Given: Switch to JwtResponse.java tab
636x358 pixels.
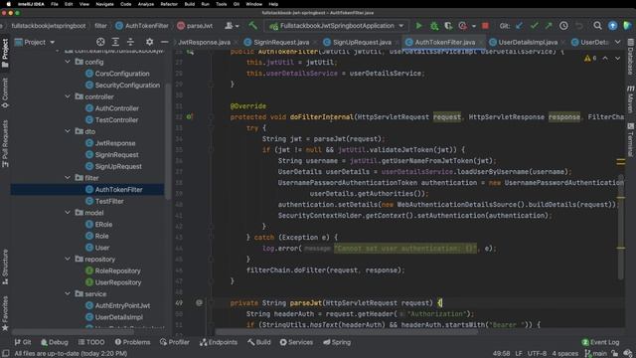Looking at the screenshot, I should pos(205,42).
